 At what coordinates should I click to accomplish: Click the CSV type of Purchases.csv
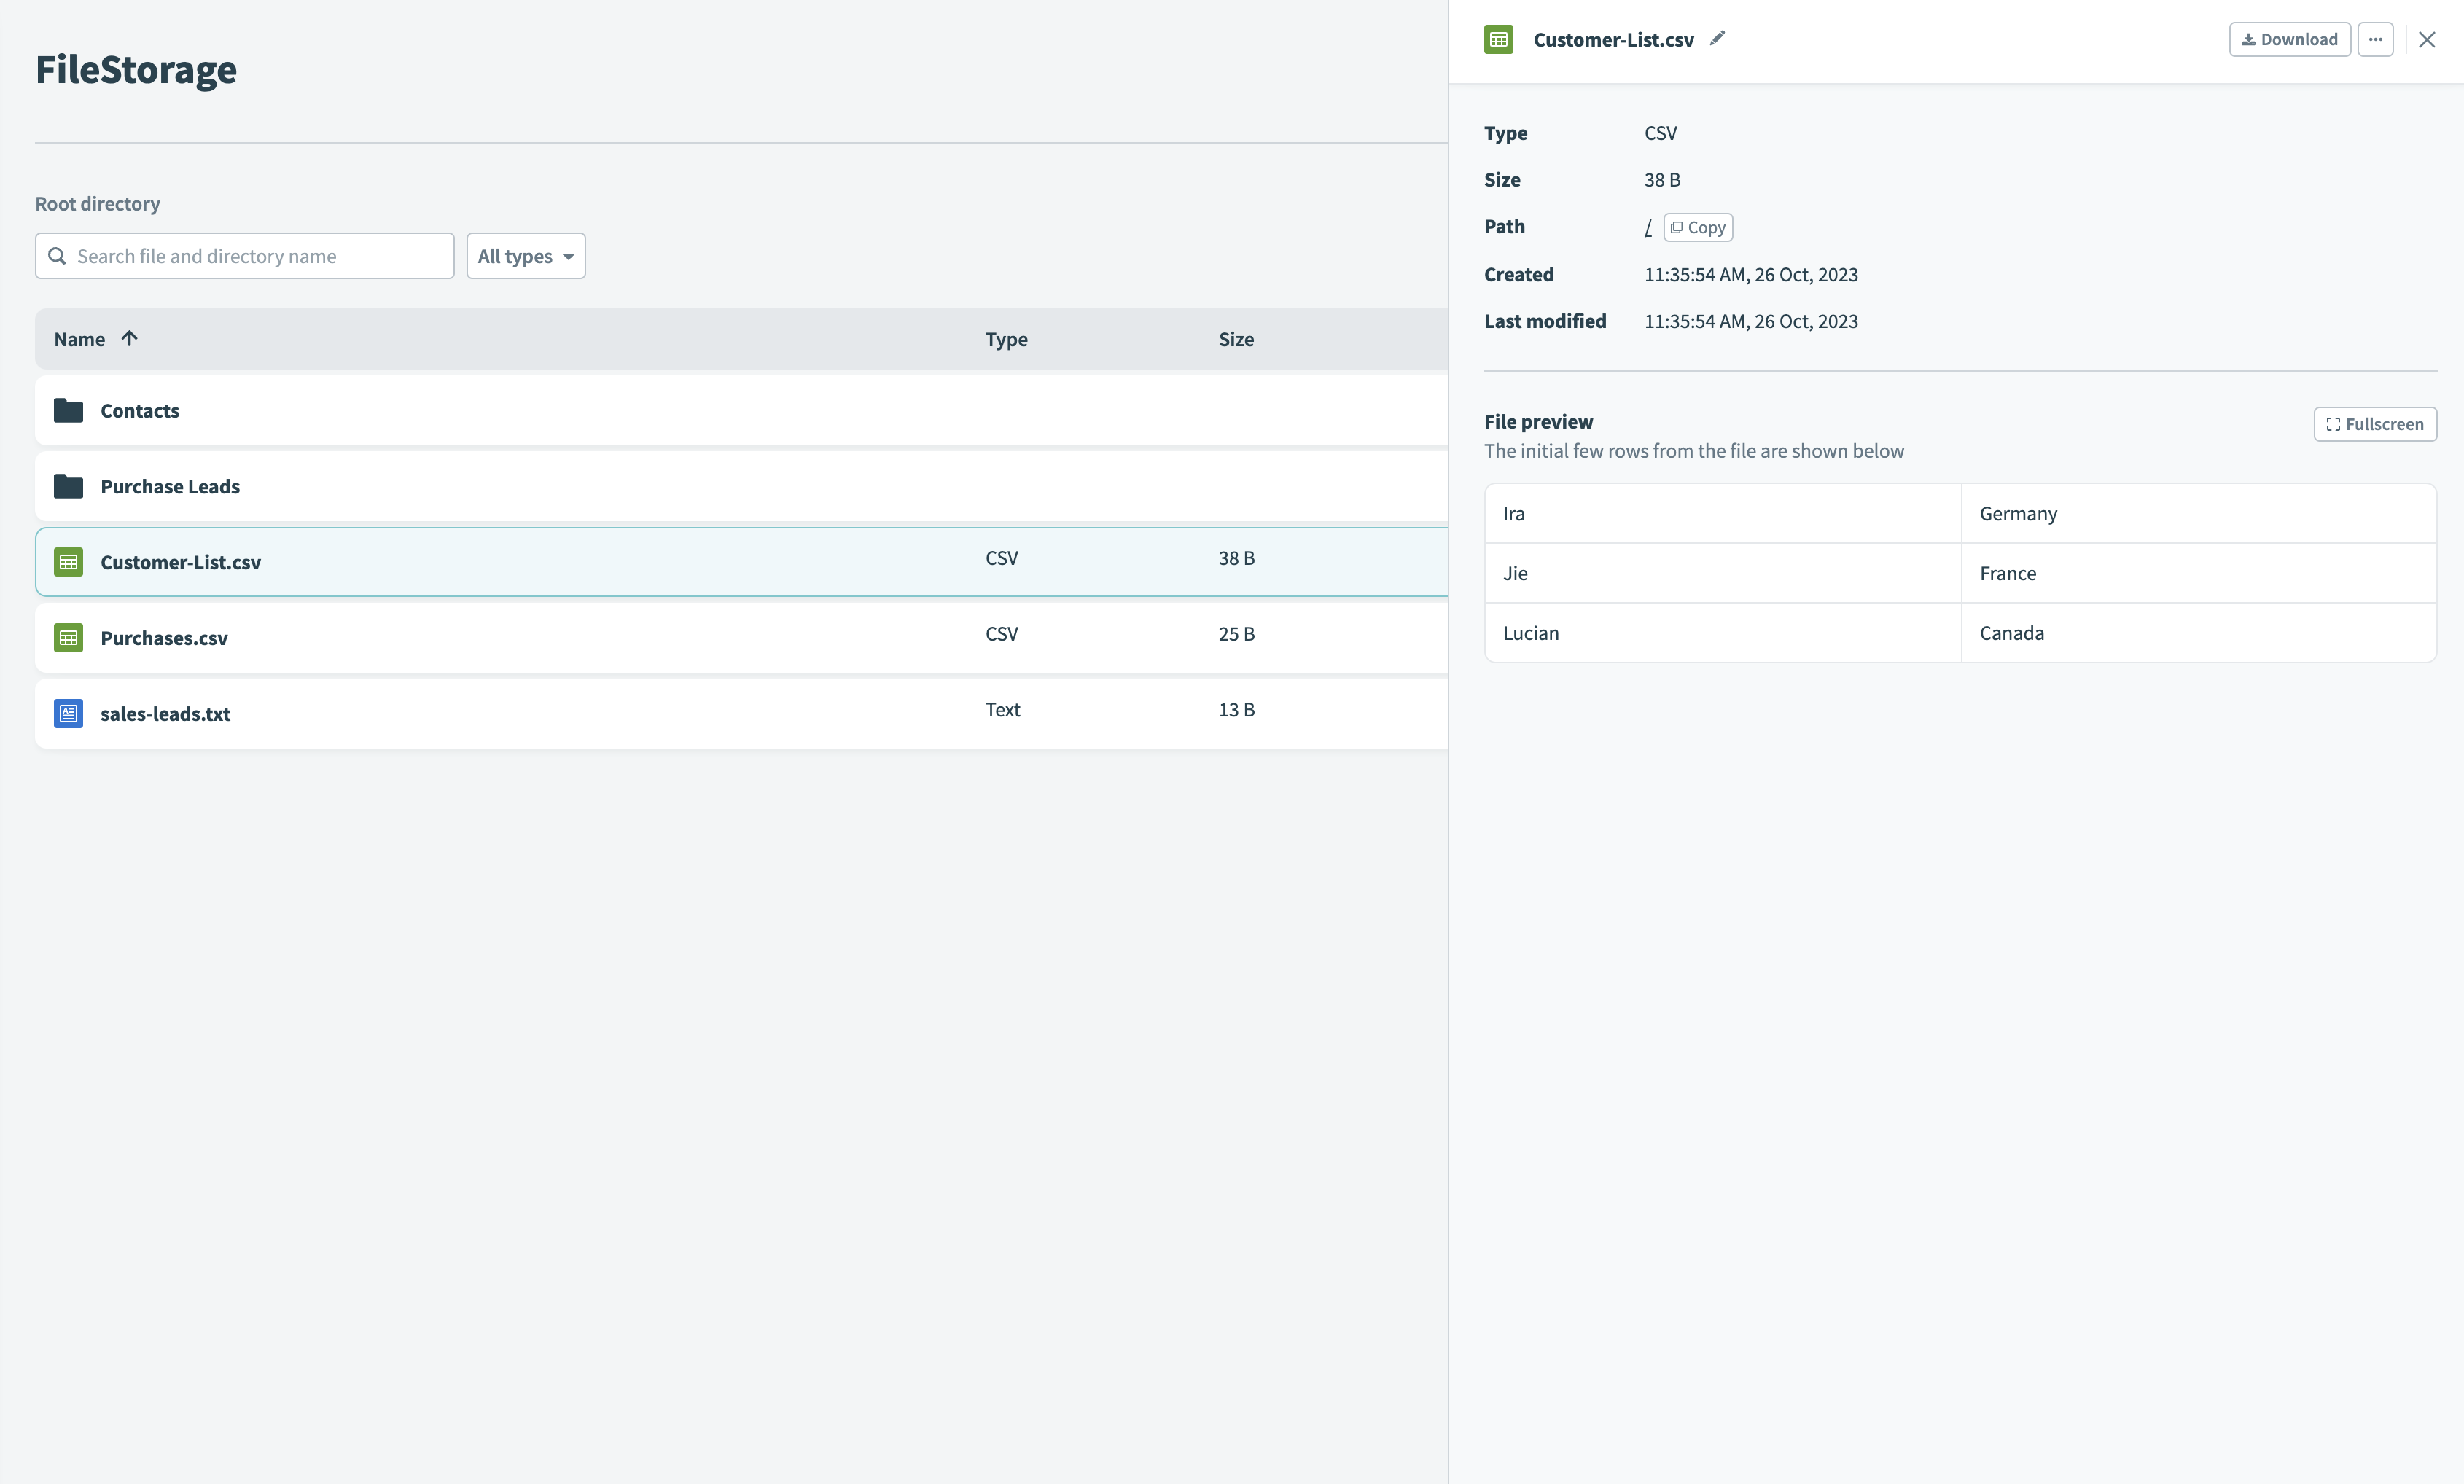coord(1001,634)
